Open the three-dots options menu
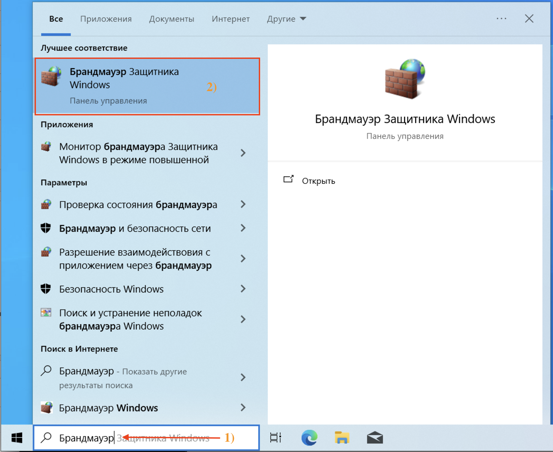 (501, 18)
